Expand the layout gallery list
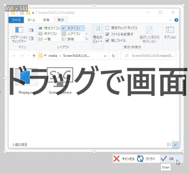This screenshot has height=174, width=189. click(87, 39)
